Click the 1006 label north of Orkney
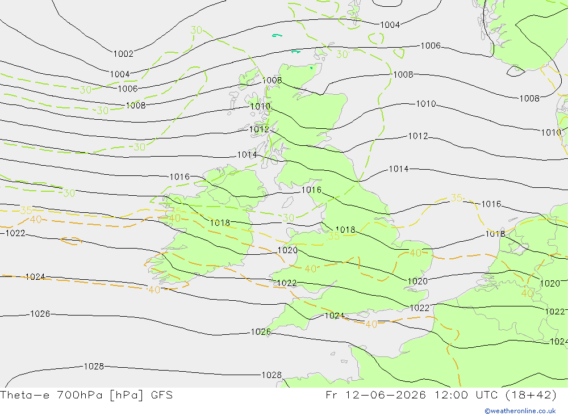This screenshot has height=416, width=568. [431, 45]
